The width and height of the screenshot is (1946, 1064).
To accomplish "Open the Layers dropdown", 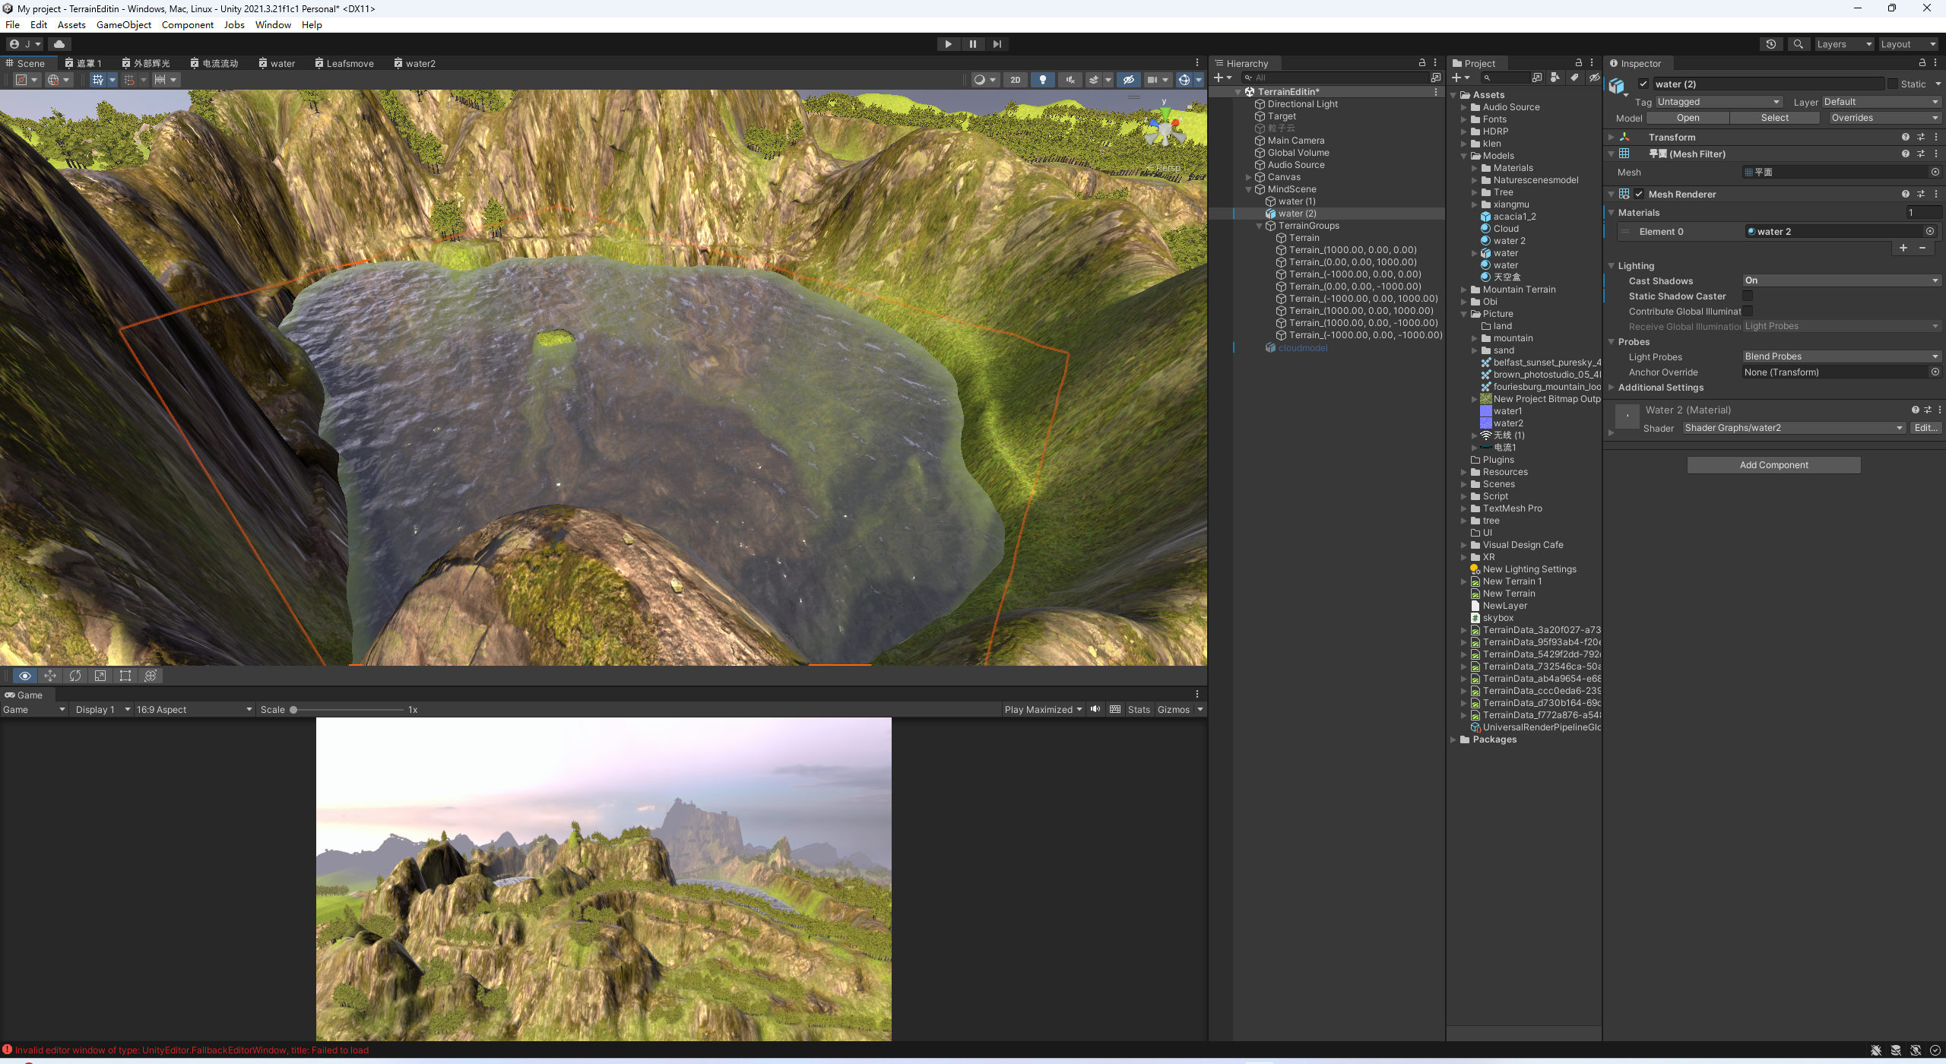I will coord(1843,44).
